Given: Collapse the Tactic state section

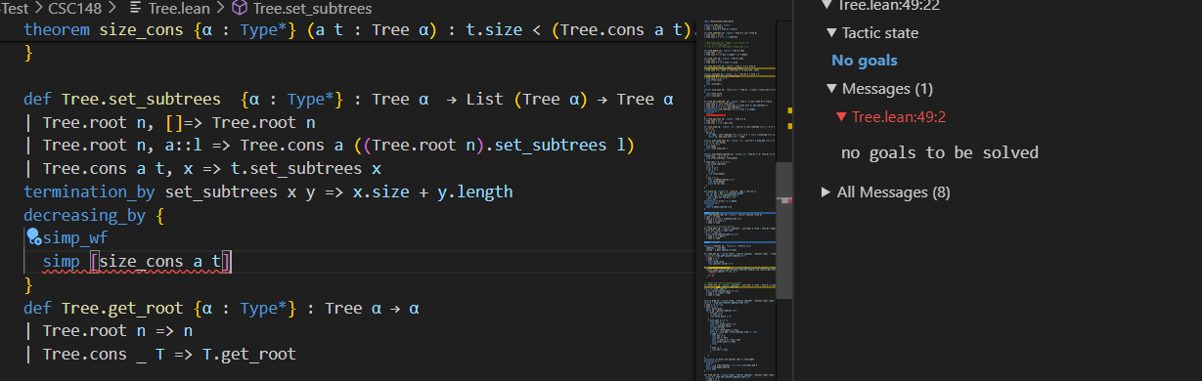Looking at the screenshot, I should tap(872, 32).
